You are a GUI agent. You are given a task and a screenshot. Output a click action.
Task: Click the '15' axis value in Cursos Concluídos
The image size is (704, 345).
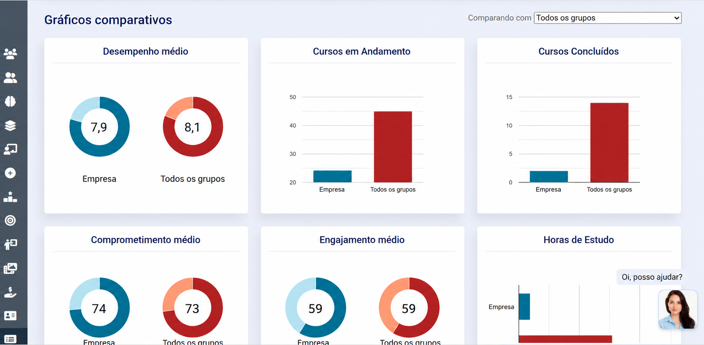tap(509, 97)
